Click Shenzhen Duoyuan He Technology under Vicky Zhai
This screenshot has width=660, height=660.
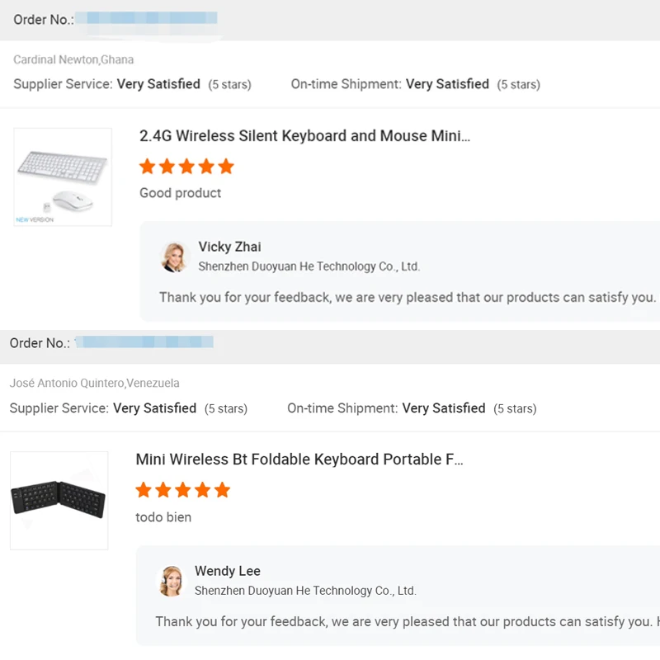coord(309,266)
